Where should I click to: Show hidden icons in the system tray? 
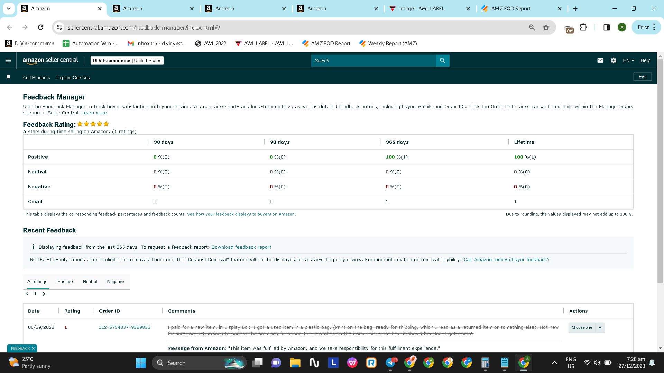pos(554,363)
